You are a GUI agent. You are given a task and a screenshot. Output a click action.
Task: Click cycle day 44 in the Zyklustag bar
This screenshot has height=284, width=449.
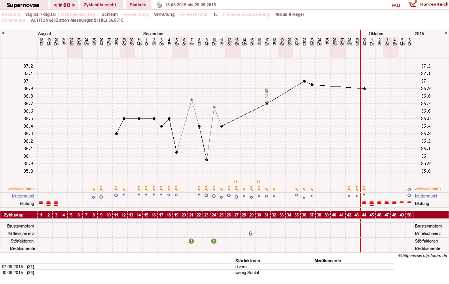364,215
